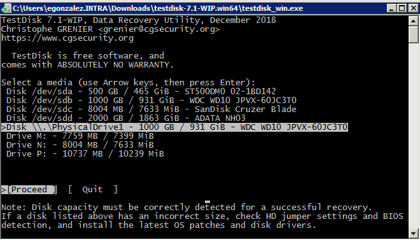
Task: Close the testdisk_win.exe window
Action: tap(413, 8)
